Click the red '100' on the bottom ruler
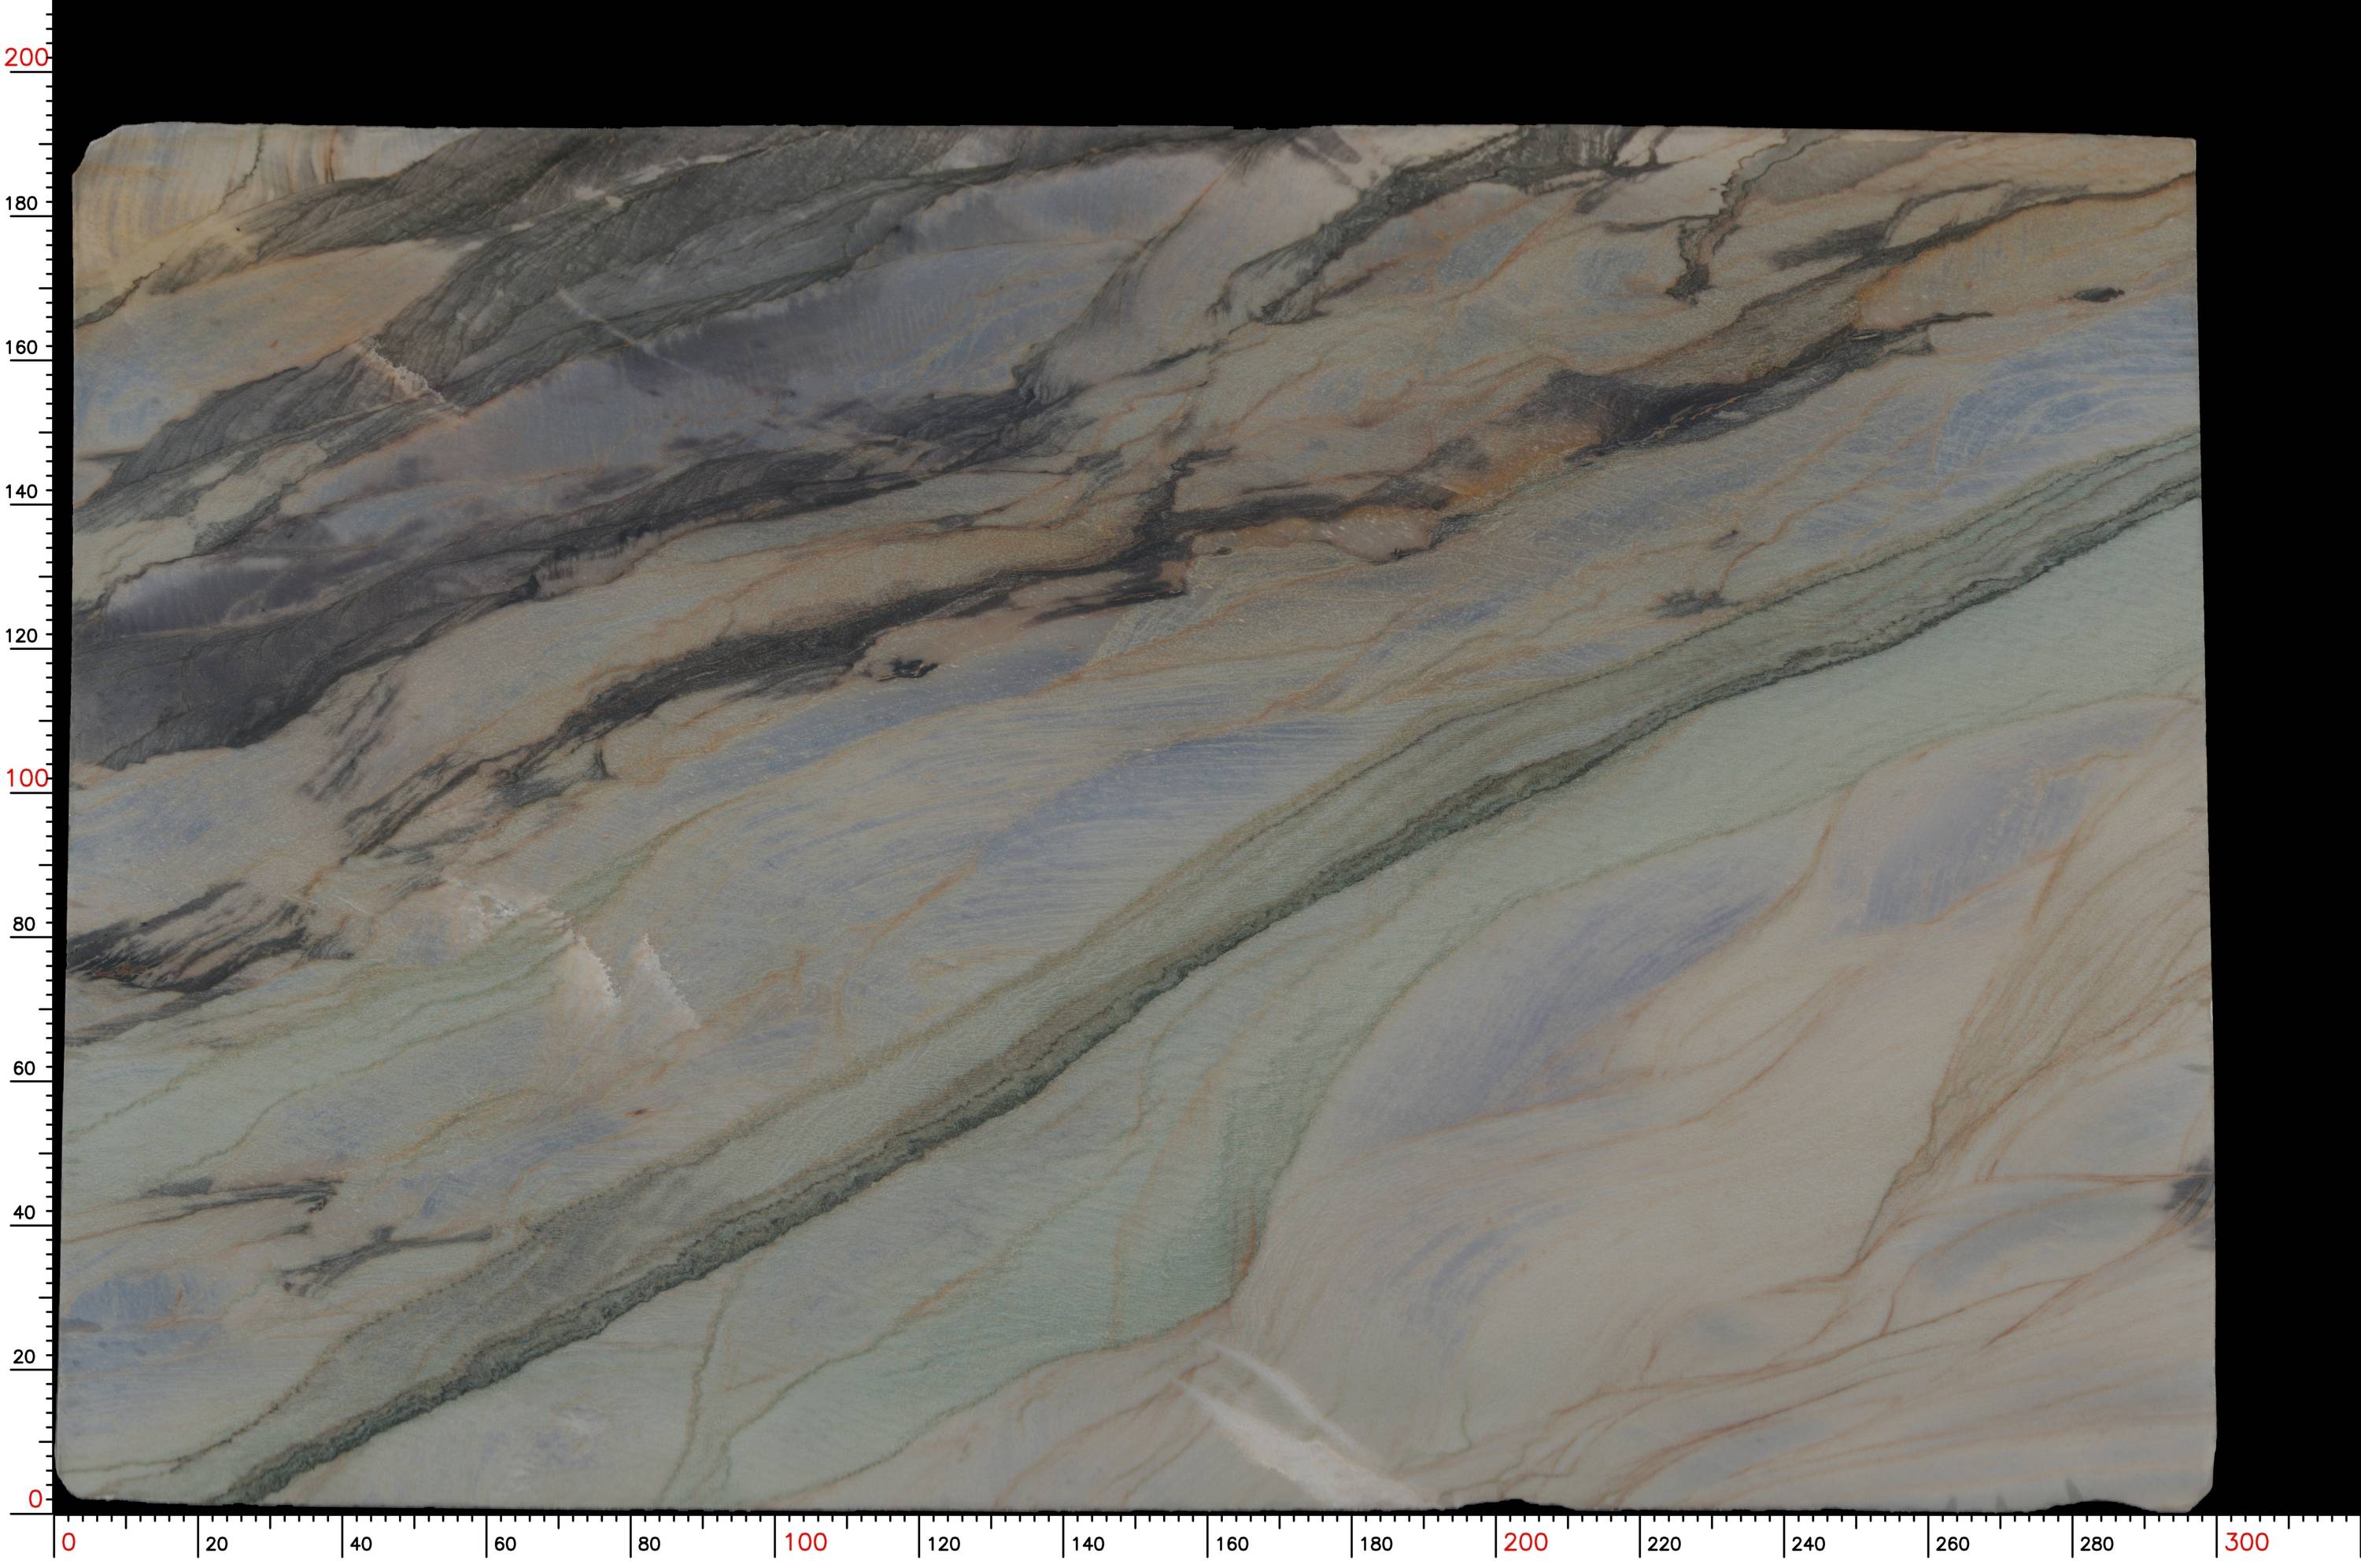Viewport: 2361px width, 1568px height. (805, 1542)
